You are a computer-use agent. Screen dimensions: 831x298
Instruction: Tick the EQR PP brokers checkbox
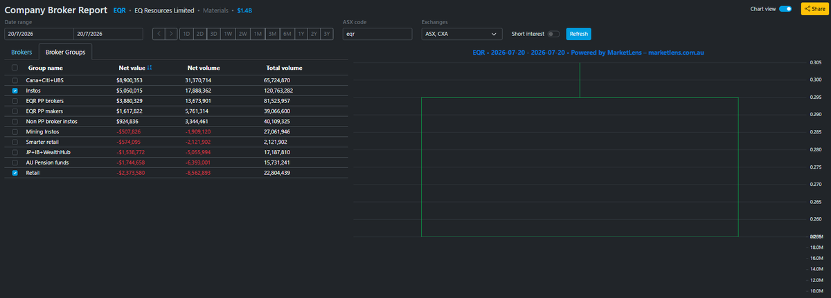[x=15, y=101]
